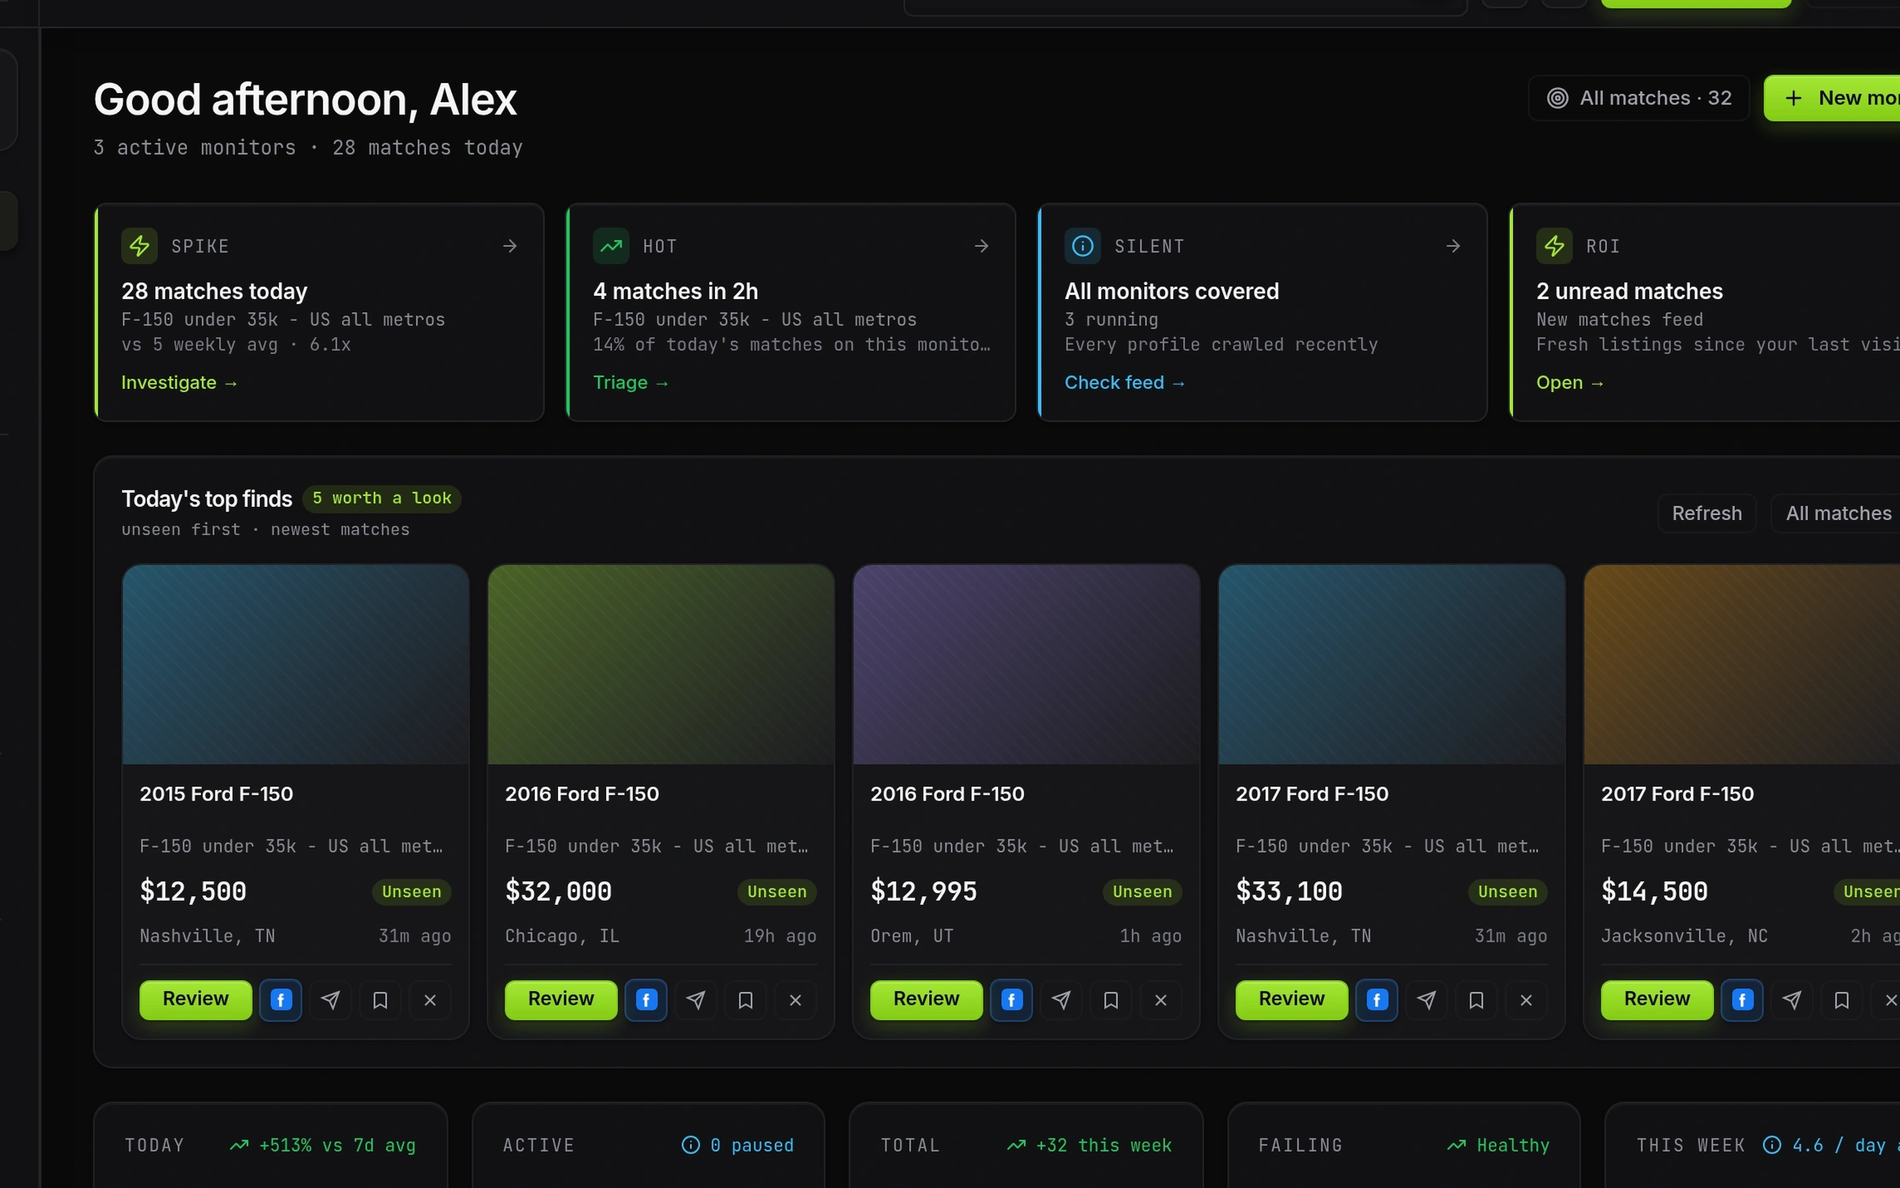Bookmark the $12,995 Orem F-150
This screenshot has width=1900, height=1188.
pyautogui.click(x=1111, y=999)
